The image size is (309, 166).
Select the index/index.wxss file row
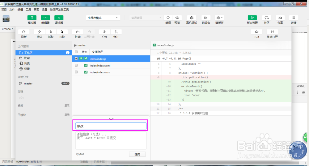point(111,72)
